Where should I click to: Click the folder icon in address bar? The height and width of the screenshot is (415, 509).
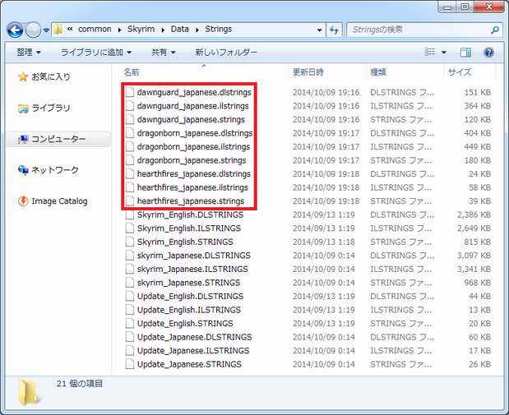click(58, 30)
